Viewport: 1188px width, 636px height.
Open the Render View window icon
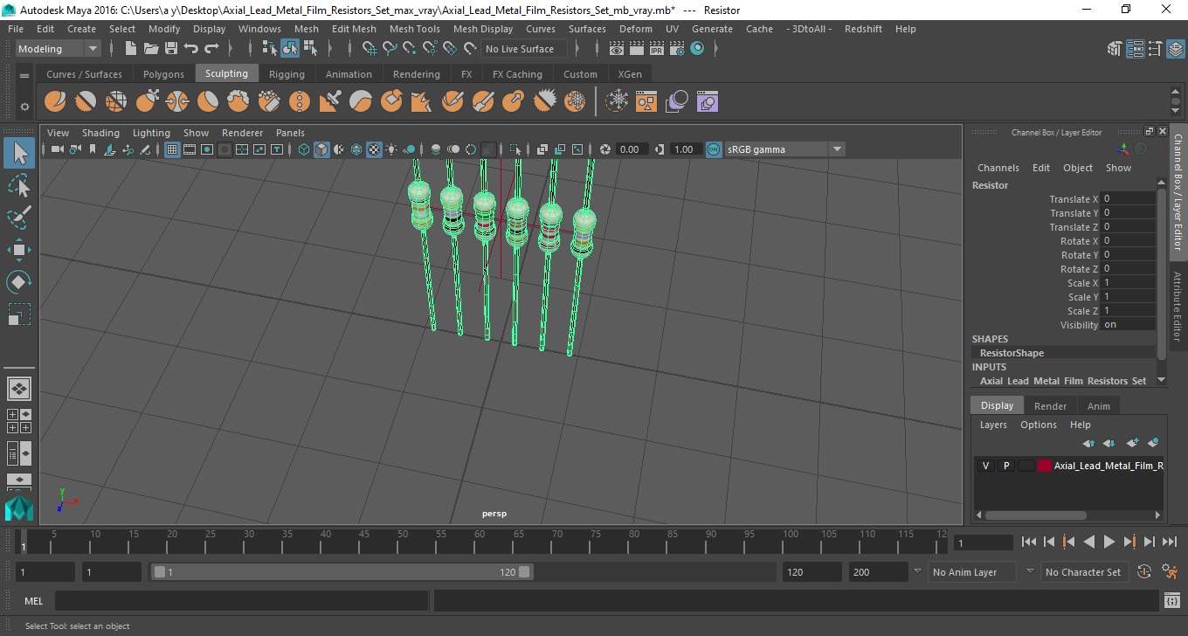(x=618, y=49)
